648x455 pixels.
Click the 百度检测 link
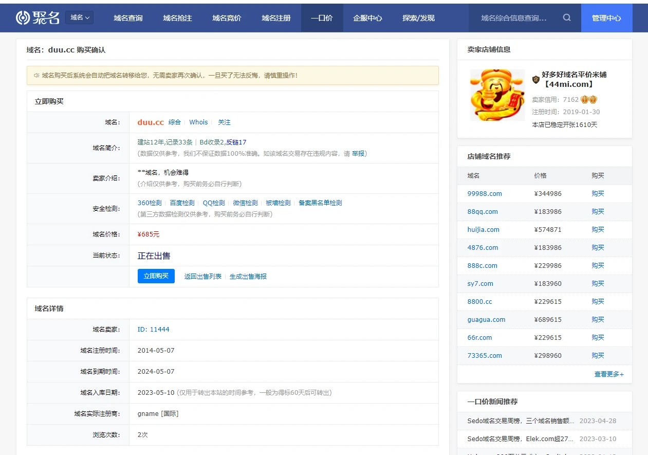click(182, 203)
